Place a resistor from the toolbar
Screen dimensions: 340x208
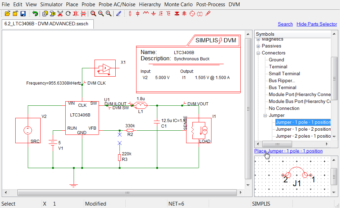pos(130,14)
